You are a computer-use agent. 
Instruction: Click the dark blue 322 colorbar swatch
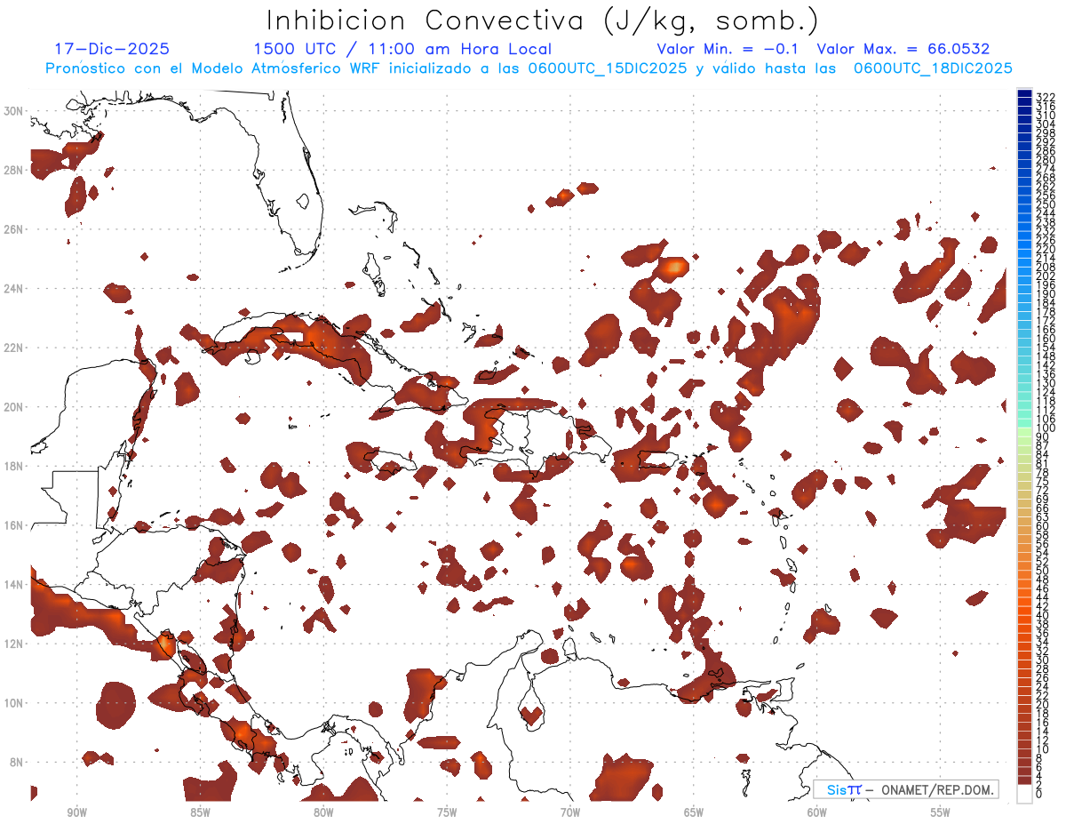[1024, 95]
